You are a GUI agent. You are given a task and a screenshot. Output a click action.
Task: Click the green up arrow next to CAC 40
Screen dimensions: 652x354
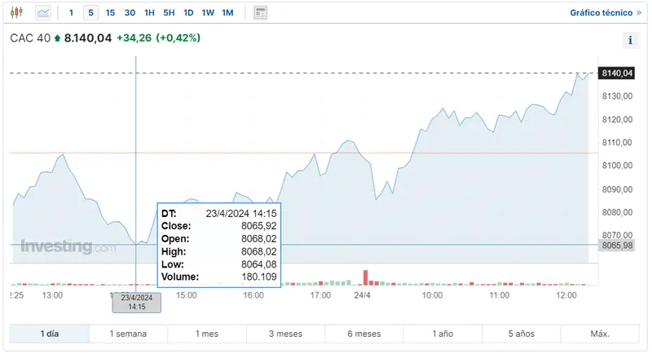click(x=57, y=38)
